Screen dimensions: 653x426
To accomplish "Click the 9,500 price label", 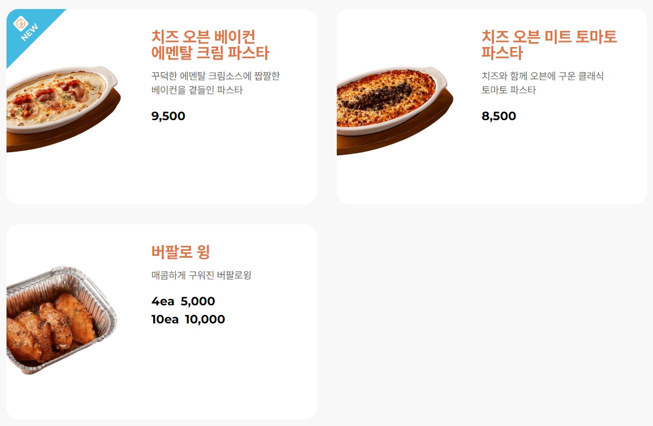I will point(168,116).
